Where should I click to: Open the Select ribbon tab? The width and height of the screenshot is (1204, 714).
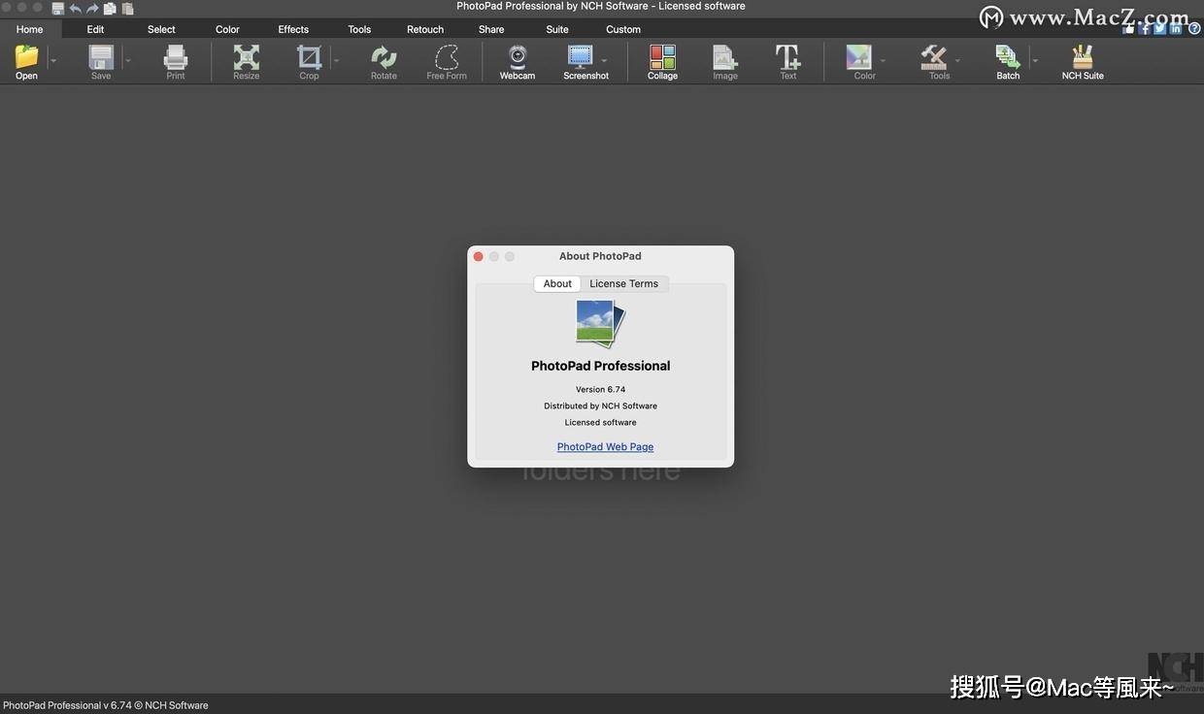[x=161, y=29]
